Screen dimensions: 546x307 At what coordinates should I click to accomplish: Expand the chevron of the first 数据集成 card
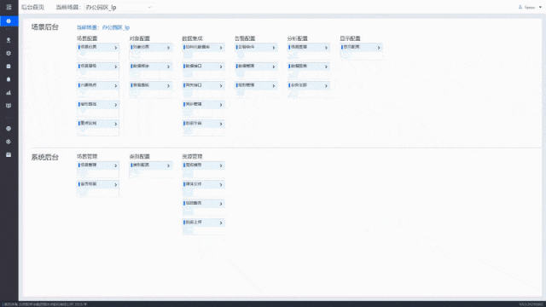[x=221, y=48]
